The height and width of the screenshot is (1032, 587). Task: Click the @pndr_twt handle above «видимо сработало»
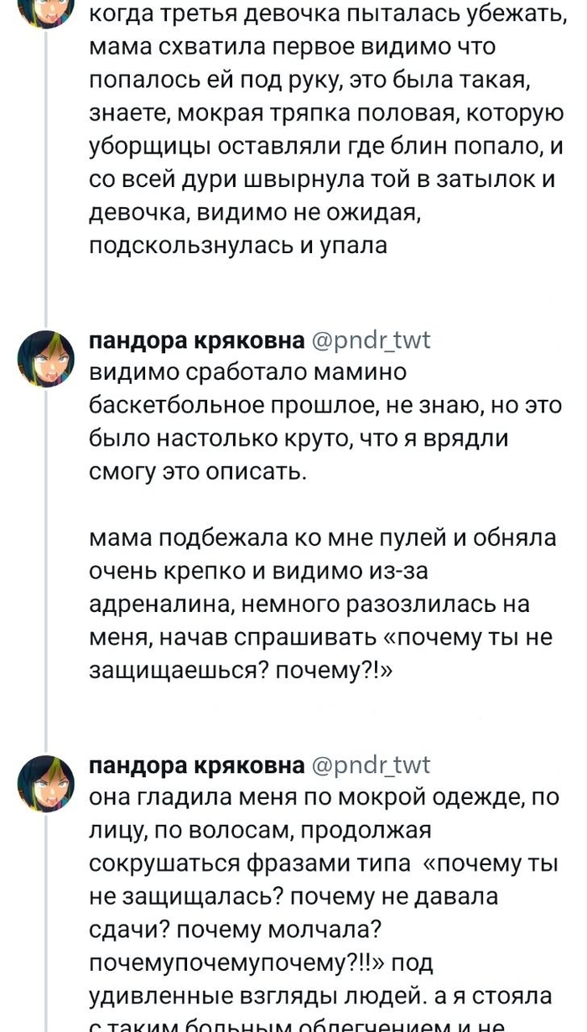371,340
